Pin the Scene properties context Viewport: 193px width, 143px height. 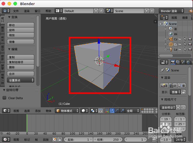[x=162, y=70]
